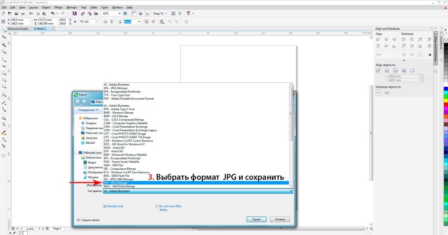The height and width of the screenshot is (235, 448).
Task: Select highlighted JPG - JPEG Bitmaps entry
Action: 196,183
